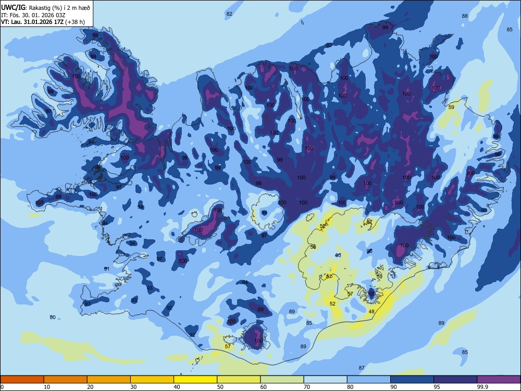Click the value '58' on the glacier's west edge
The height and width of the screenshot is (391, 521).
[x=313, y=247]
